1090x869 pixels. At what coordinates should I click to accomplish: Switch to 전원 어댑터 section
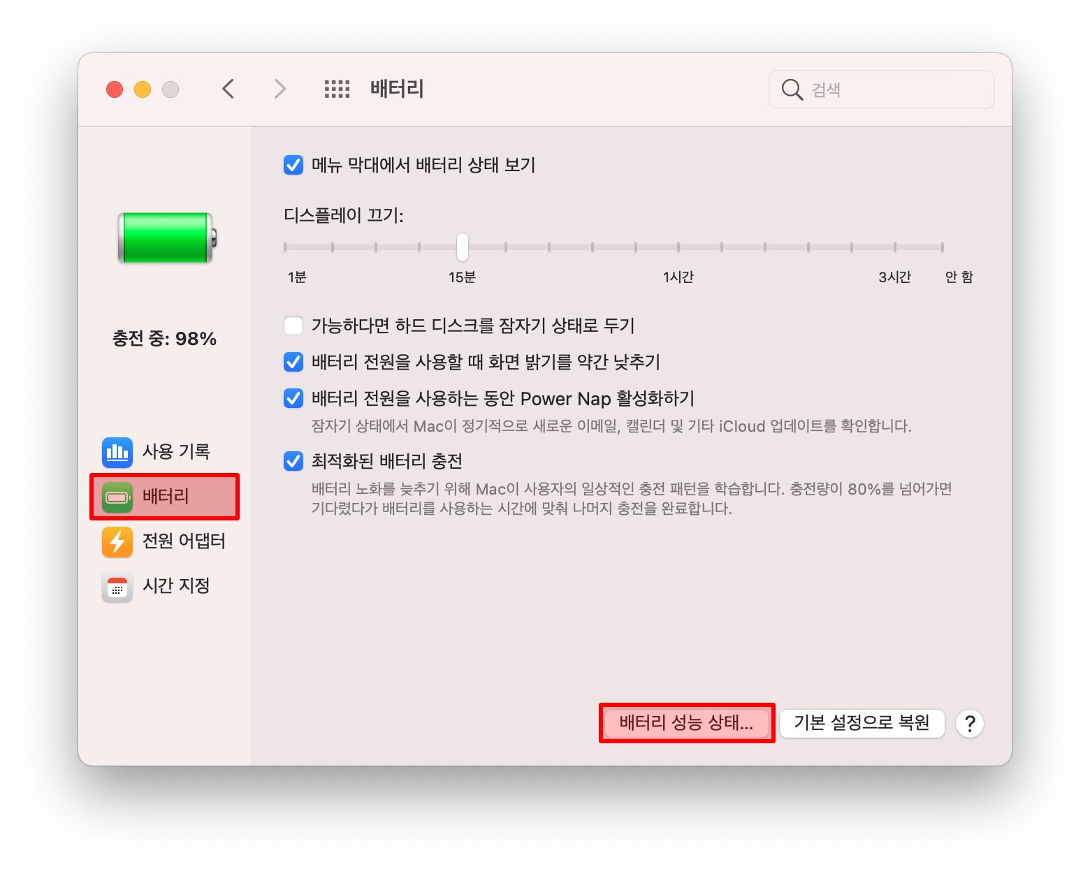(165, 541)
